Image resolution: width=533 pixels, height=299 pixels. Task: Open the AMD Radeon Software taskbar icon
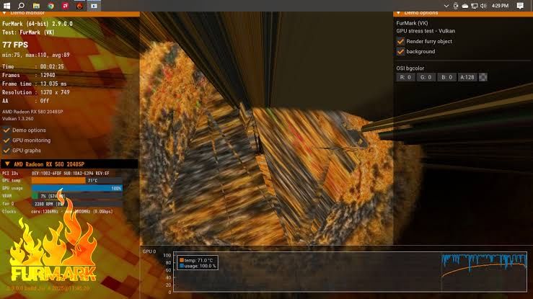point(65,6)
